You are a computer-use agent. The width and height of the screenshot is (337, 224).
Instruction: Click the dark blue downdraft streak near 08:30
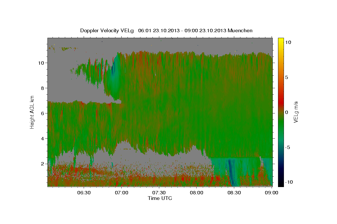click(232, 172)
